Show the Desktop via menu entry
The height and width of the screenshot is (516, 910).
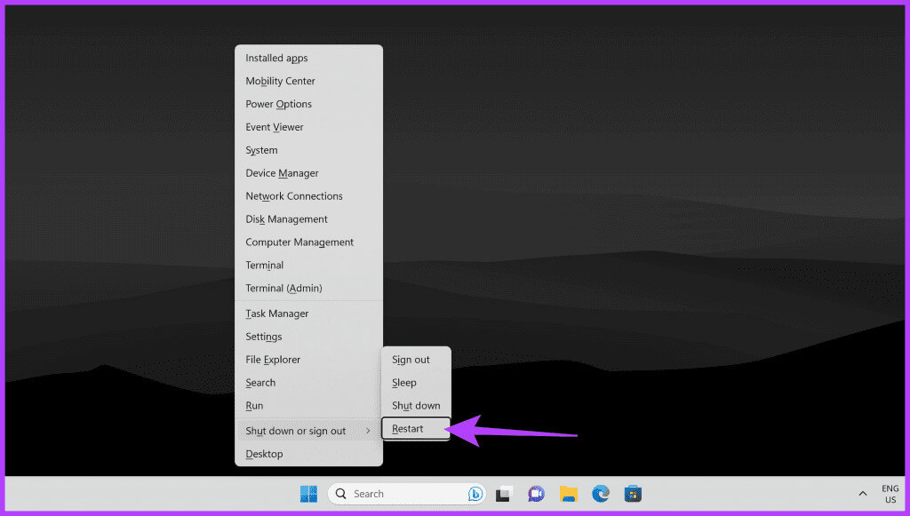click(x=308, y=454)
